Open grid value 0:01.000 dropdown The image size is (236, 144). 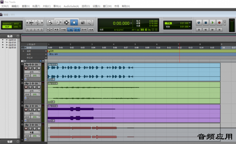click(190, 23)
